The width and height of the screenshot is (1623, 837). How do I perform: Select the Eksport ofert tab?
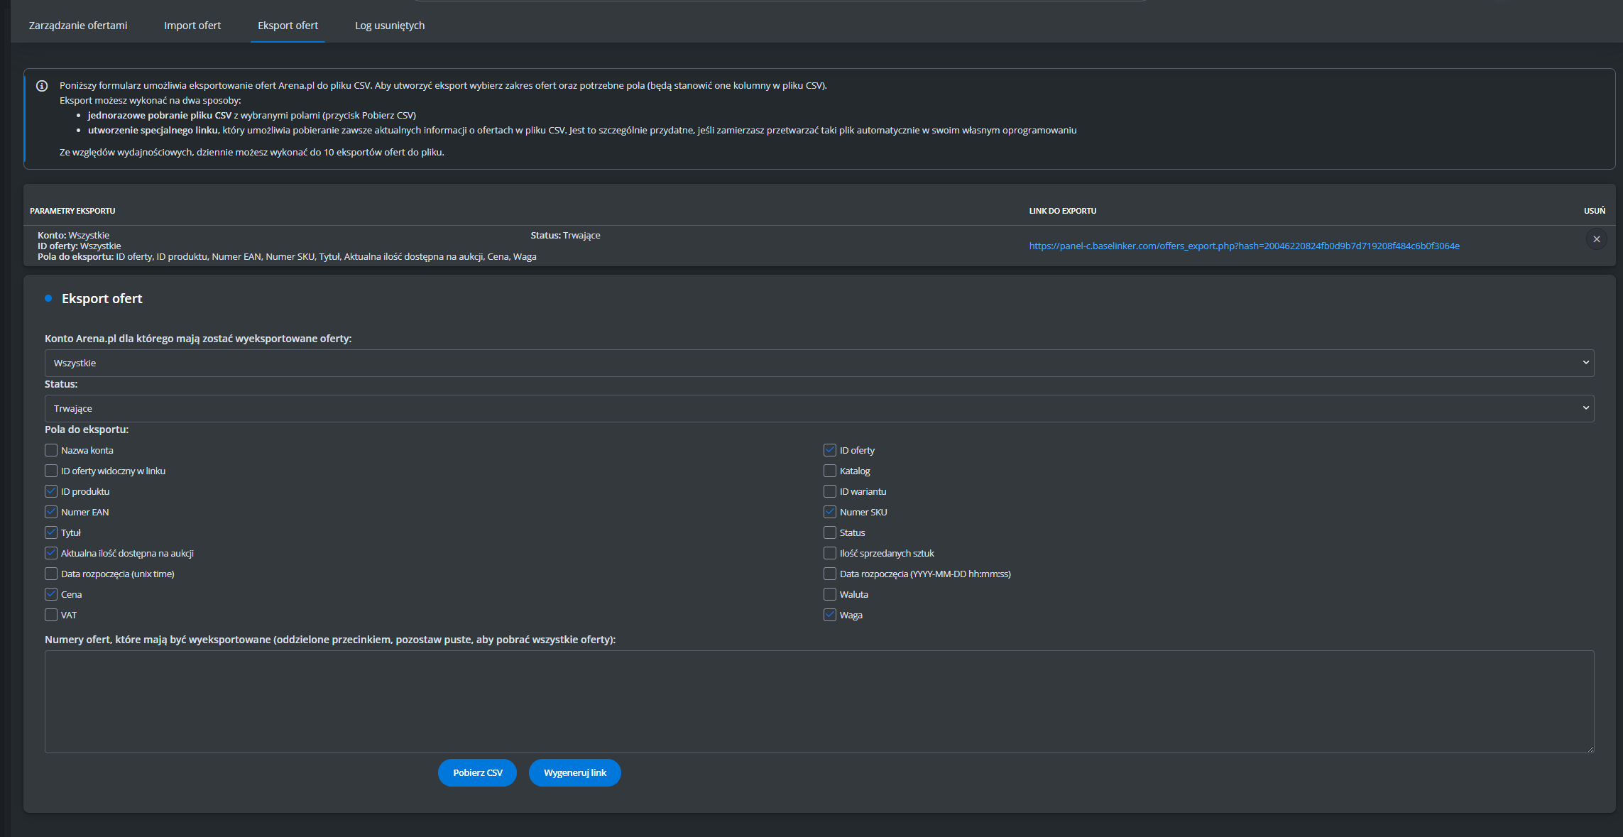[288, 26]
